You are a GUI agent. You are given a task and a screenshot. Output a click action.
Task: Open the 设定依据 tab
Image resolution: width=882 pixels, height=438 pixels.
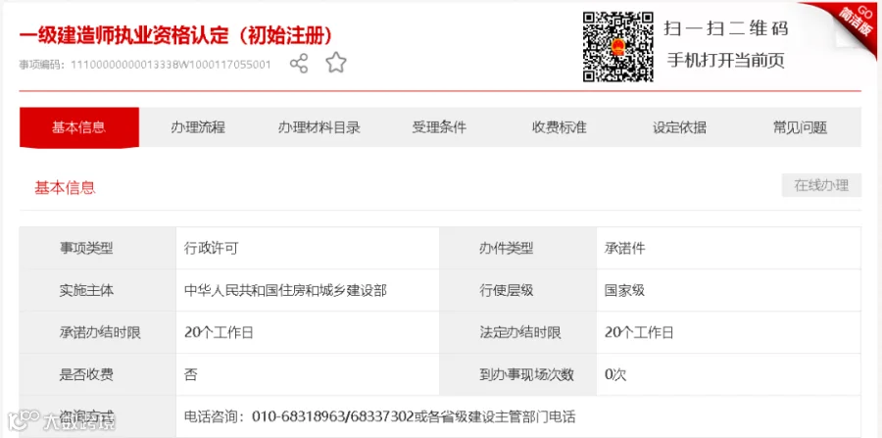[x=679, y=127]
